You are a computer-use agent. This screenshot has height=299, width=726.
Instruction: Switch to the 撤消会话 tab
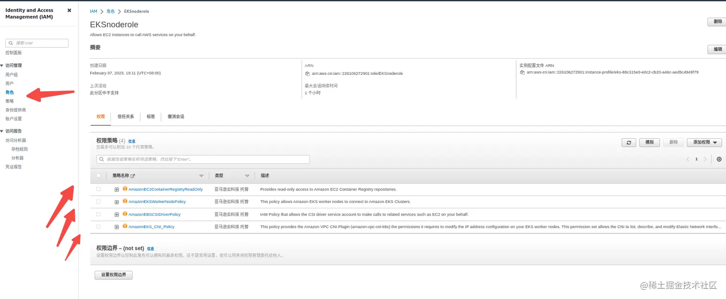pyautogui.click(x=176, y=117)
